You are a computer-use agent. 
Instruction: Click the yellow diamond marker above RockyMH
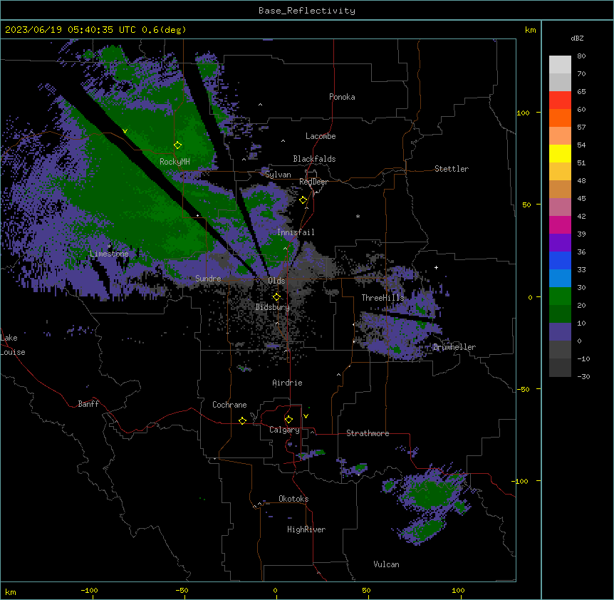point(177,145)
